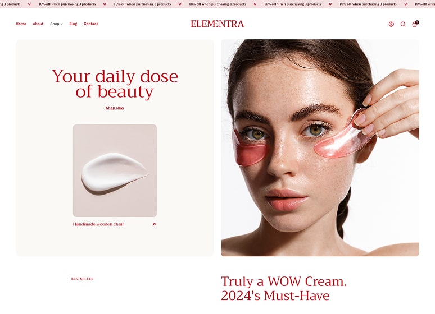
Task: Click the arrow icon beside Handmade wooden chair
Action: [x=154, y=224]
